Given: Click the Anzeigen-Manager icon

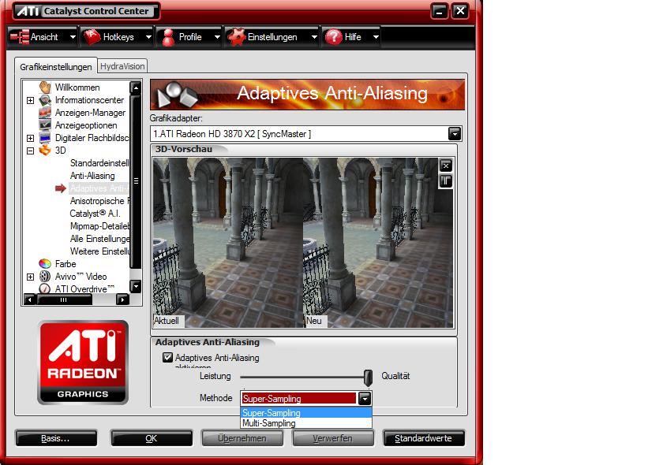Looking at the screenshot, I should 45,113.
